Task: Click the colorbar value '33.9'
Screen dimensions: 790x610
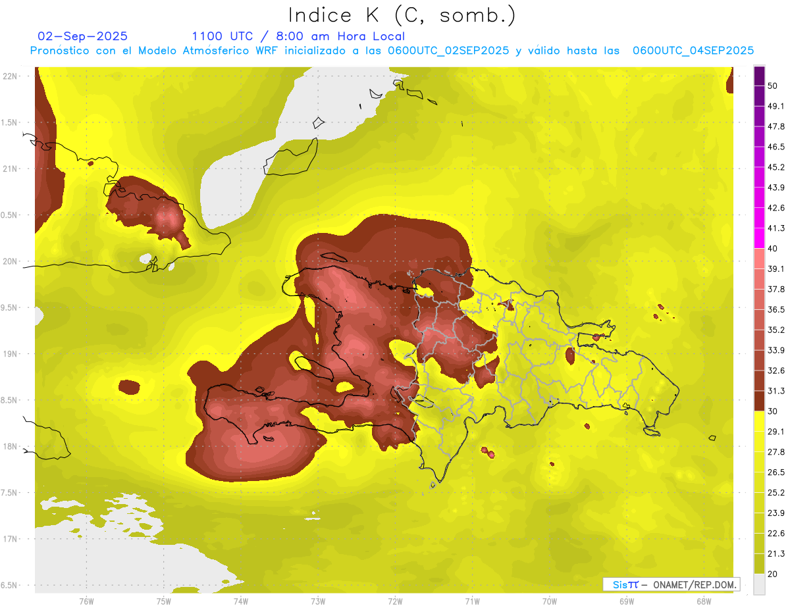Action: (x=776, y=350)
